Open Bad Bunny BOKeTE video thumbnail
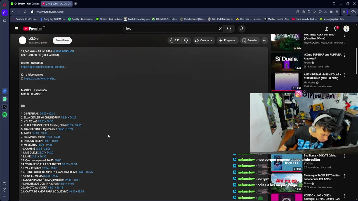Screen dimensions: 358x201 [x=287, y=163]
